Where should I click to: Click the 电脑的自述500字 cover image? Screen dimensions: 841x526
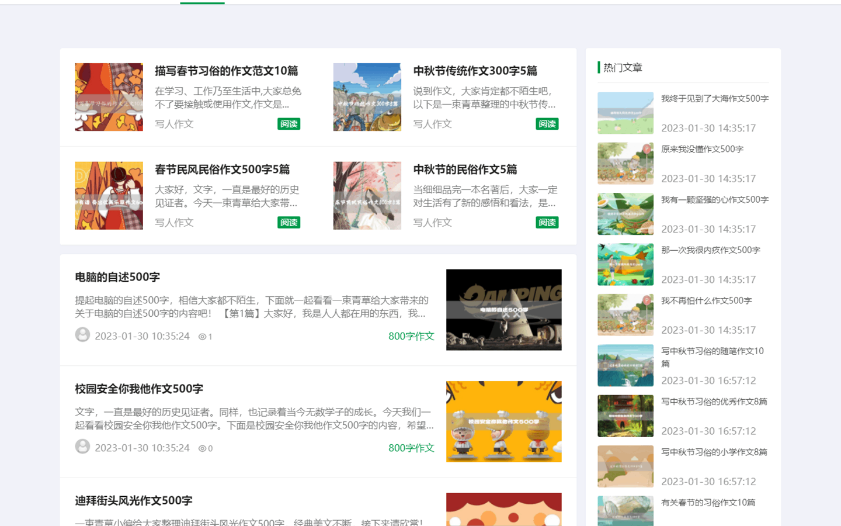tap(504, 310)
